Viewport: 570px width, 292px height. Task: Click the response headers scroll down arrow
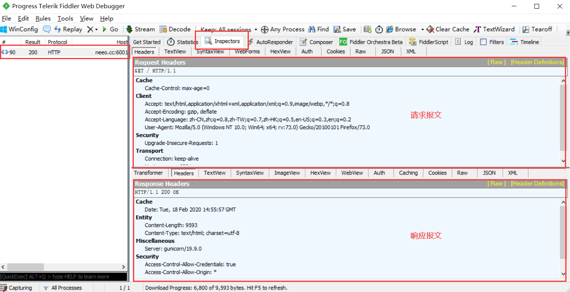click(563, 274)
